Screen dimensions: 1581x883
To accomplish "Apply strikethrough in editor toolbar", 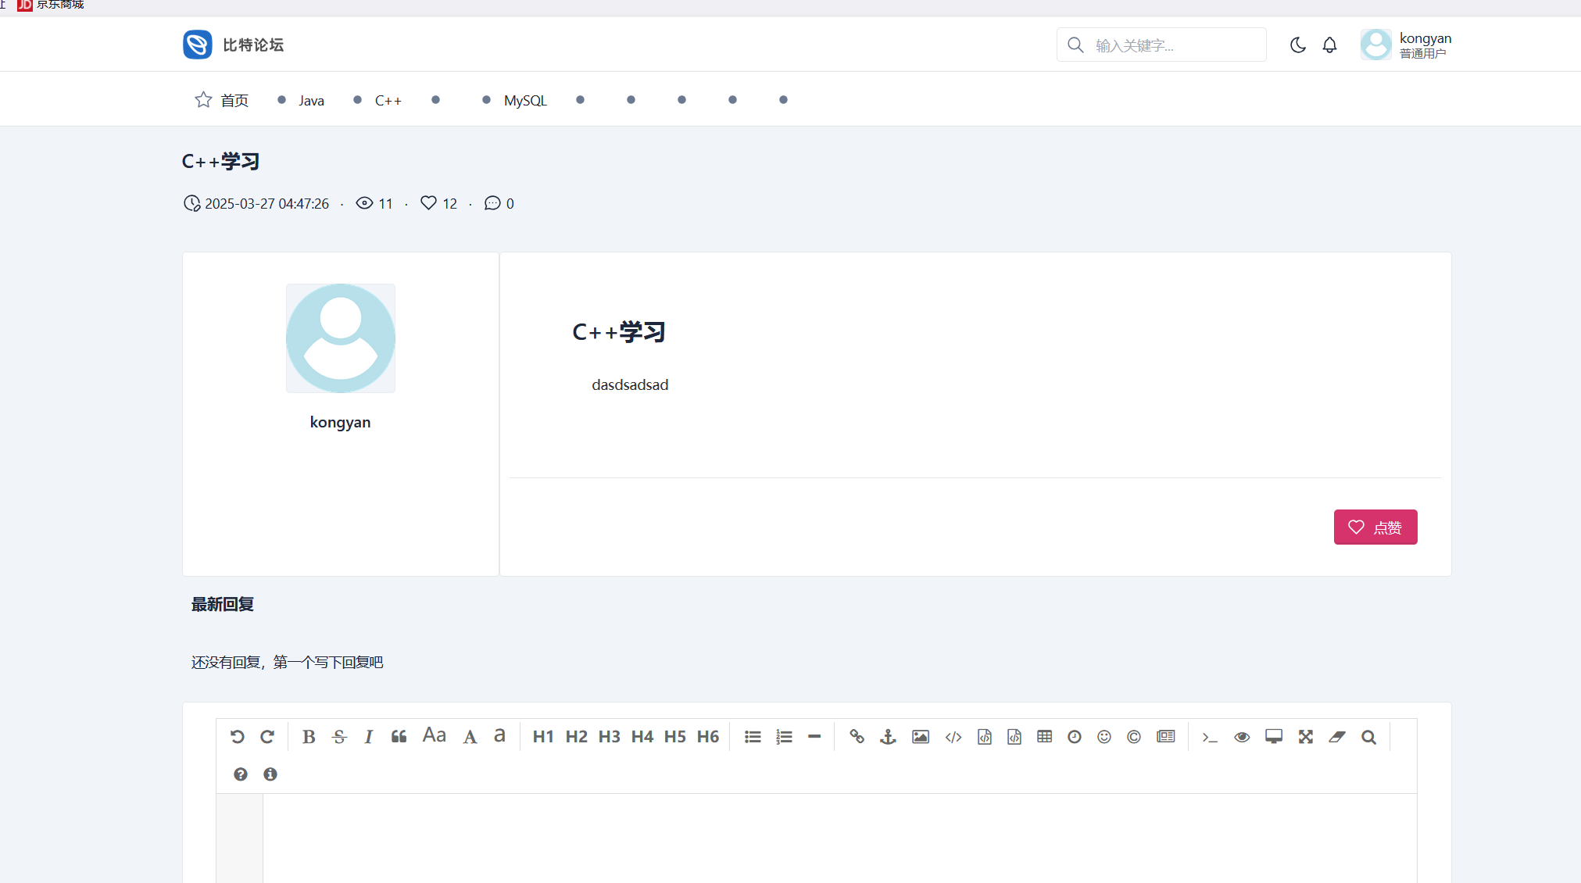I will (339, 737).
